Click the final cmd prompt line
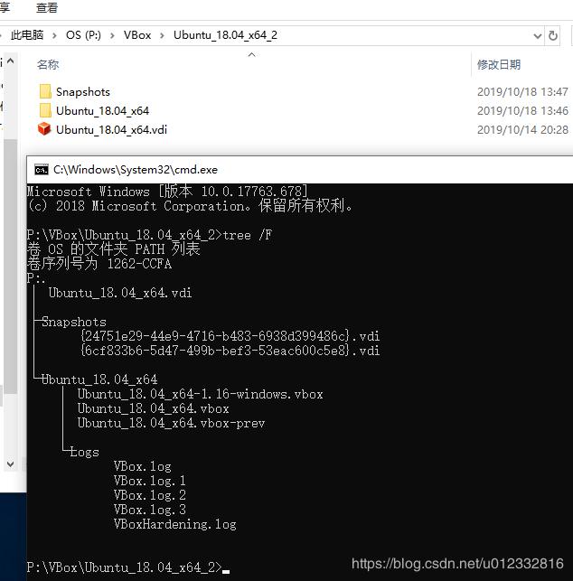The width and height of the screenshot is (573, 581). point(128,567)
